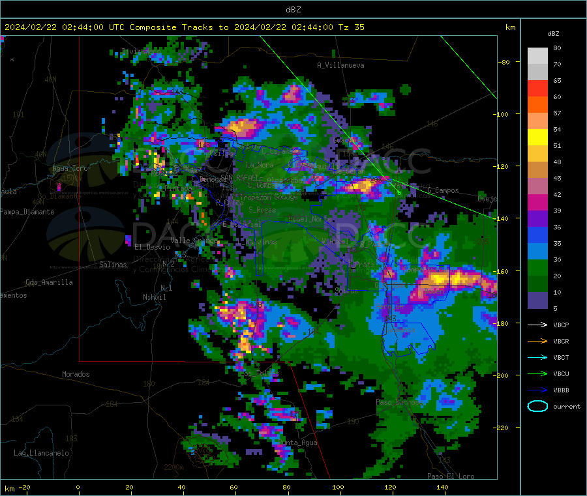Click the Los_Toldos place label

pos(260,373)
